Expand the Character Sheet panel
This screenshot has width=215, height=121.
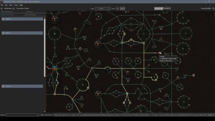click(14, 8)
